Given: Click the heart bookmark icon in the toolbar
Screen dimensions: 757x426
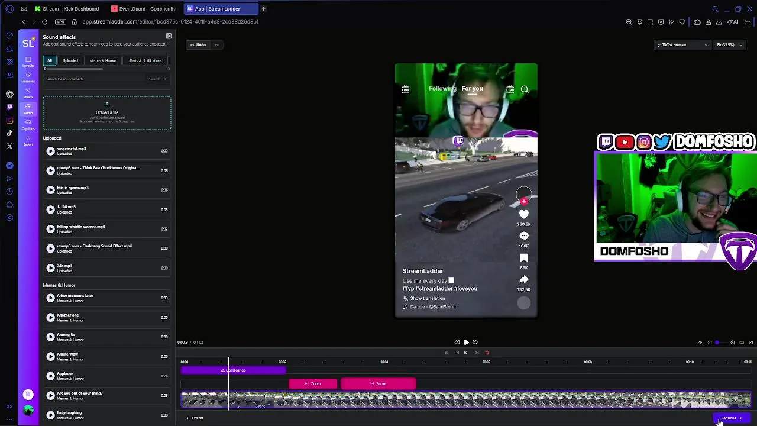Looking at the screenshot, I should click(x=682, y=22).
